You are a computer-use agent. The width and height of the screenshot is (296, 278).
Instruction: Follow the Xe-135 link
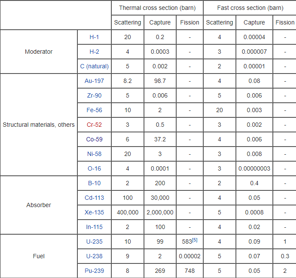point(94,212)
